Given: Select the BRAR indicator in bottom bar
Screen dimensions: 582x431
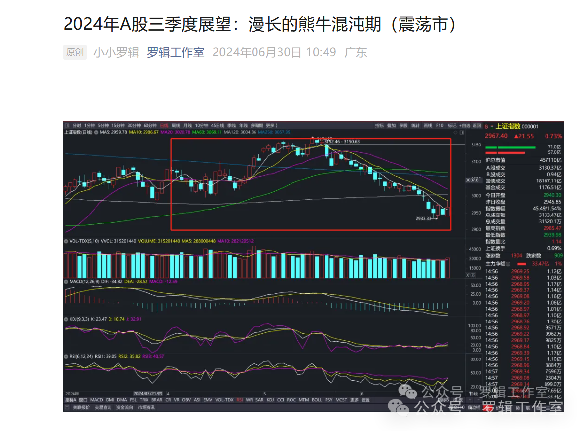Looking at the screenshot, I should click(157, 400).
